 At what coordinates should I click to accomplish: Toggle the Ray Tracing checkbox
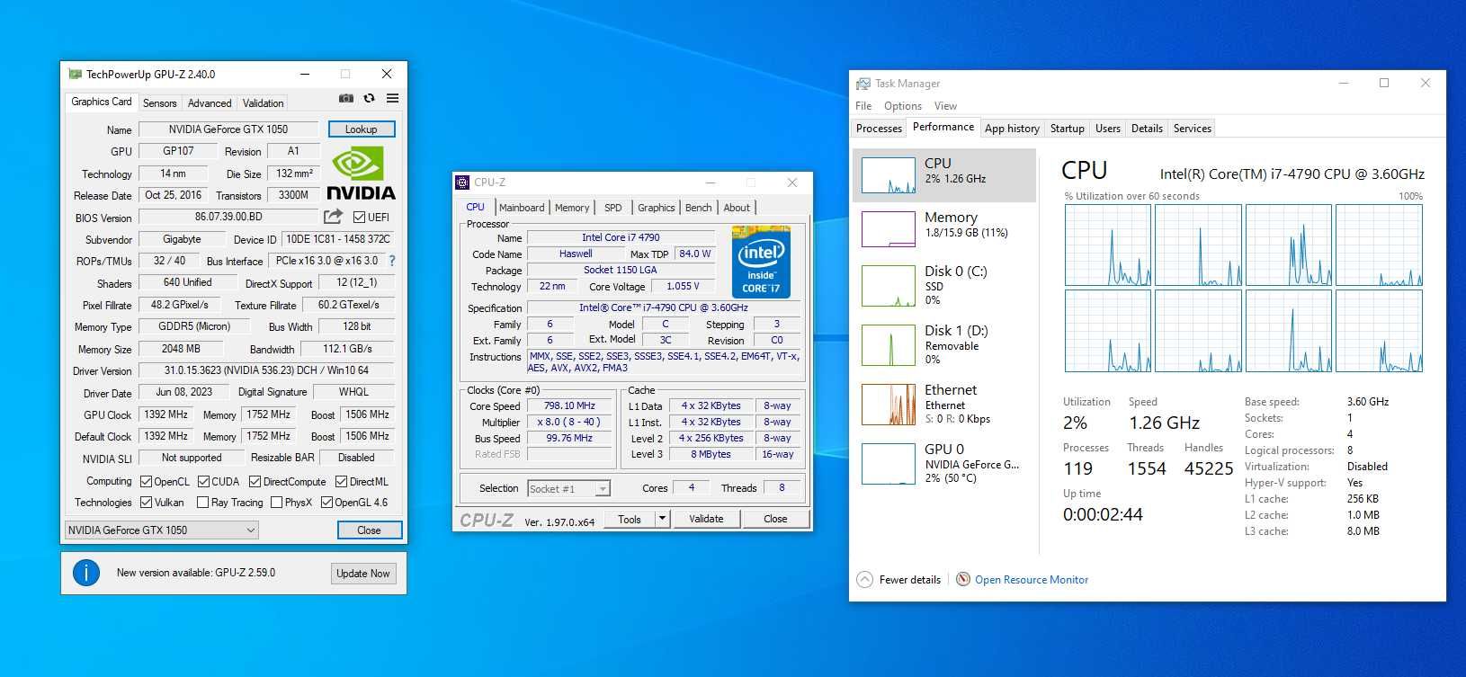pos(202,502)
